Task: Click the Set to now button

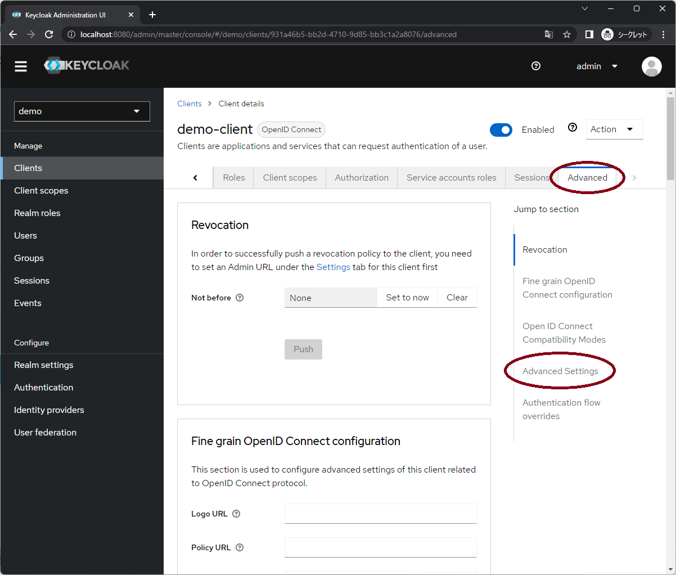Action: click(407, 298)
